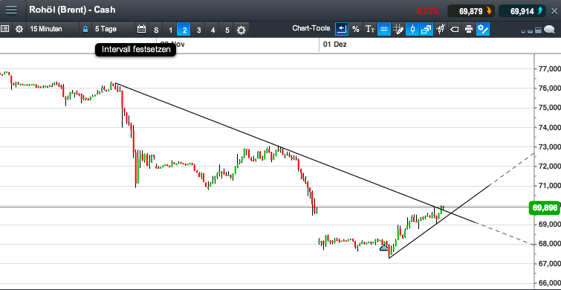Click the 73,000 axis label

click(549, 146)
